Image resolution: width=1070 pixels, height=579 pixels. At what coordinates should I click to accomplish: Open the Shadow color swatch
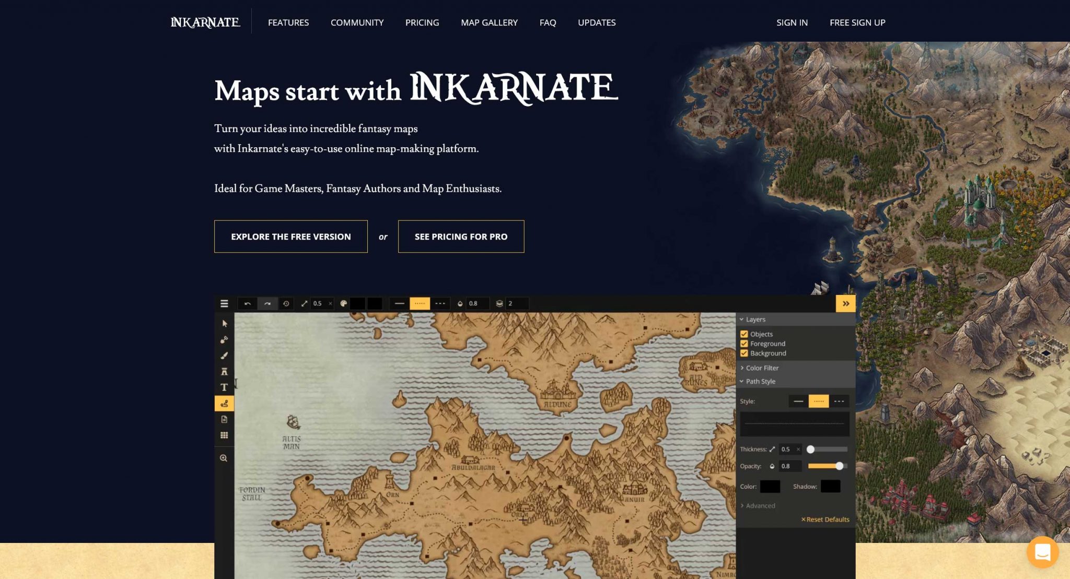[830, 487]
